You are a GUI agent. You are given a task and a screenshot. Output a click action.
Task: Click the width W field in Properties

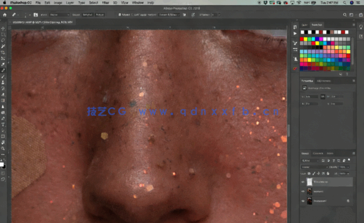click(312, 97)
